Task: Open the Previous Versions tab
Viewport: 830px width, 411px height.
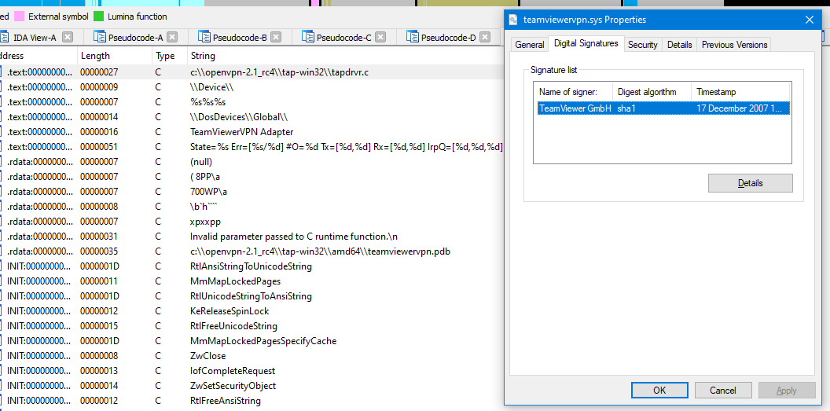Action: [x=734, y=45]
